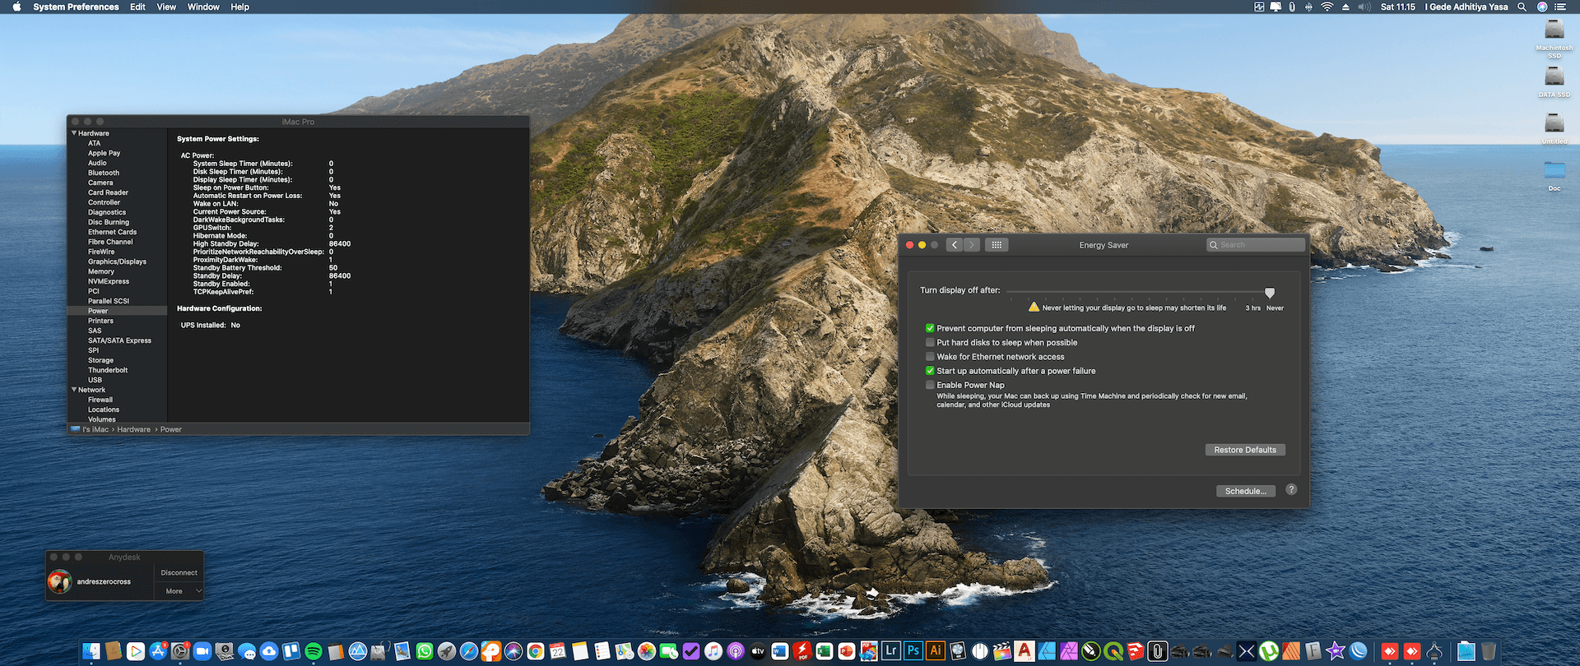
Task: Open the Window menu in menu bar
Action: coord(203,7)
